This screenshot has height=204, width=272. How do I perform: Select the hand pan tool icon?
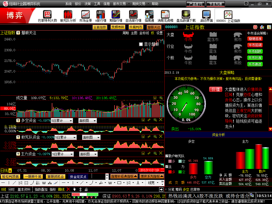tap(74, 189)
